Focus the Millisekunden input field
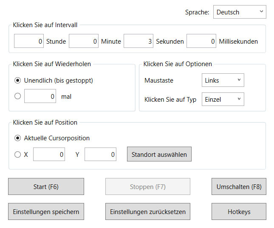 point(201,42)
